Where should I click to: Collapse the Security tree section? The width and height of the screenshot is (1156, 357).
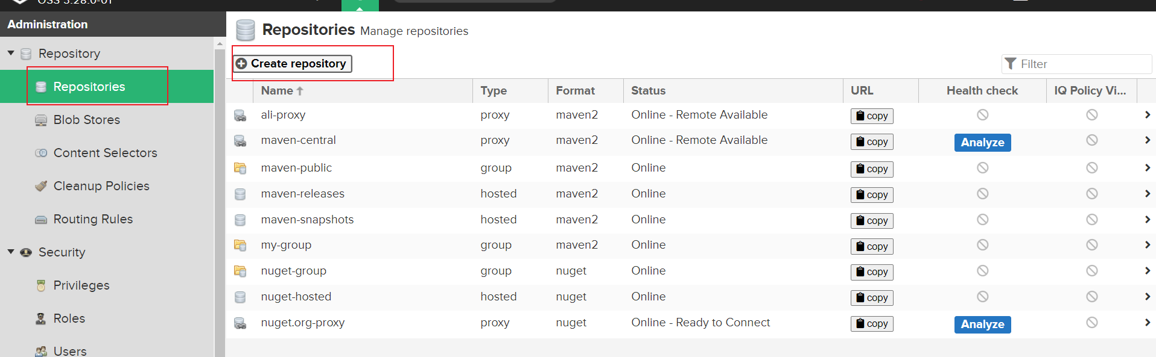pos(11,252)
